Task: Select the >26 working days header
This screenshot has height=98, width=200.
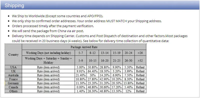Action: point(140,53)
